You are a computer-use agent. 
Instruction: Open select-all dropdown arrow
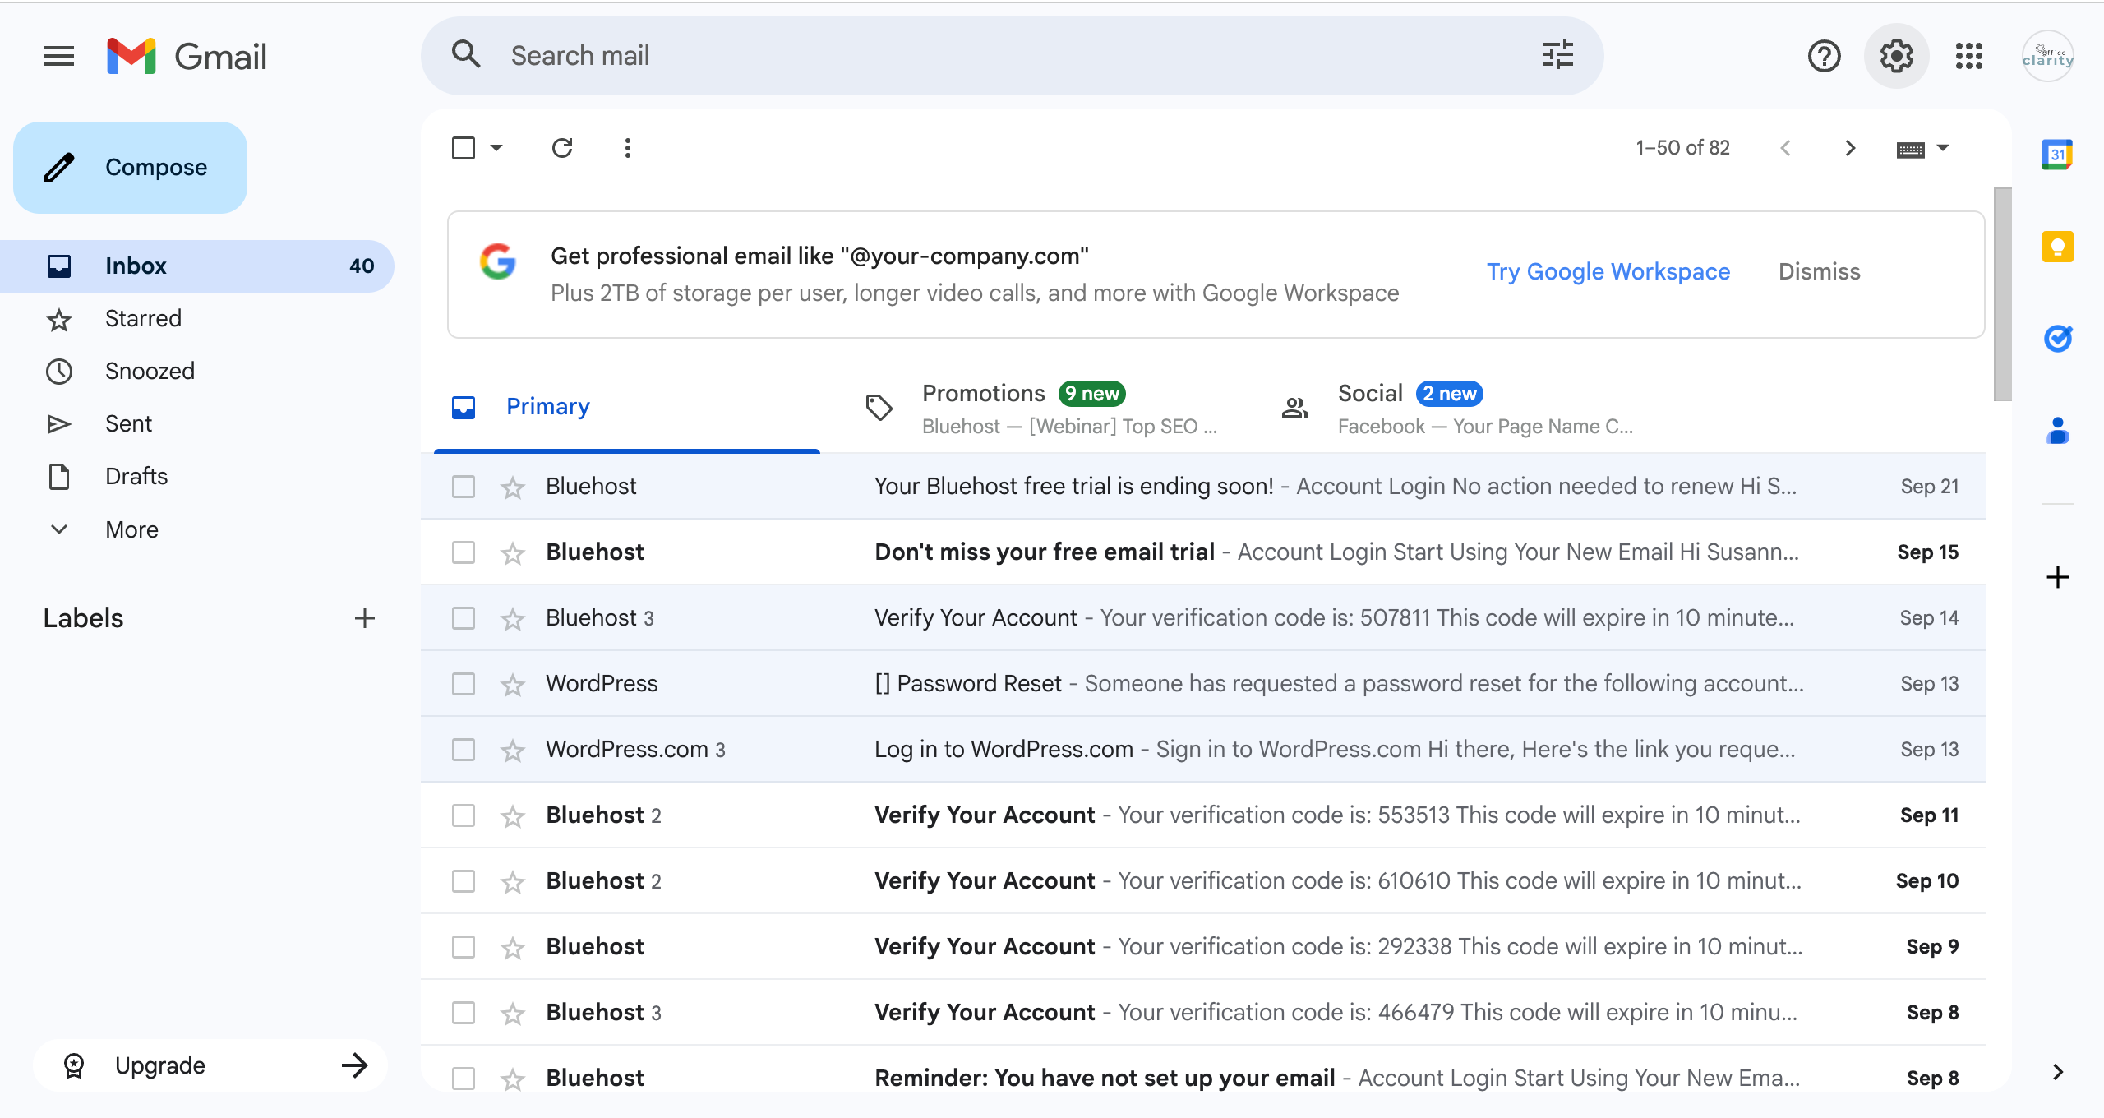(496, 148)
